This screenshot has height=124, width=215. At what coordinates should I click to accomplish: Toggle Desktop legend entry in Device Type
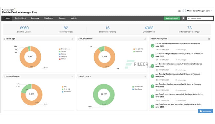(x=63, y=57)
